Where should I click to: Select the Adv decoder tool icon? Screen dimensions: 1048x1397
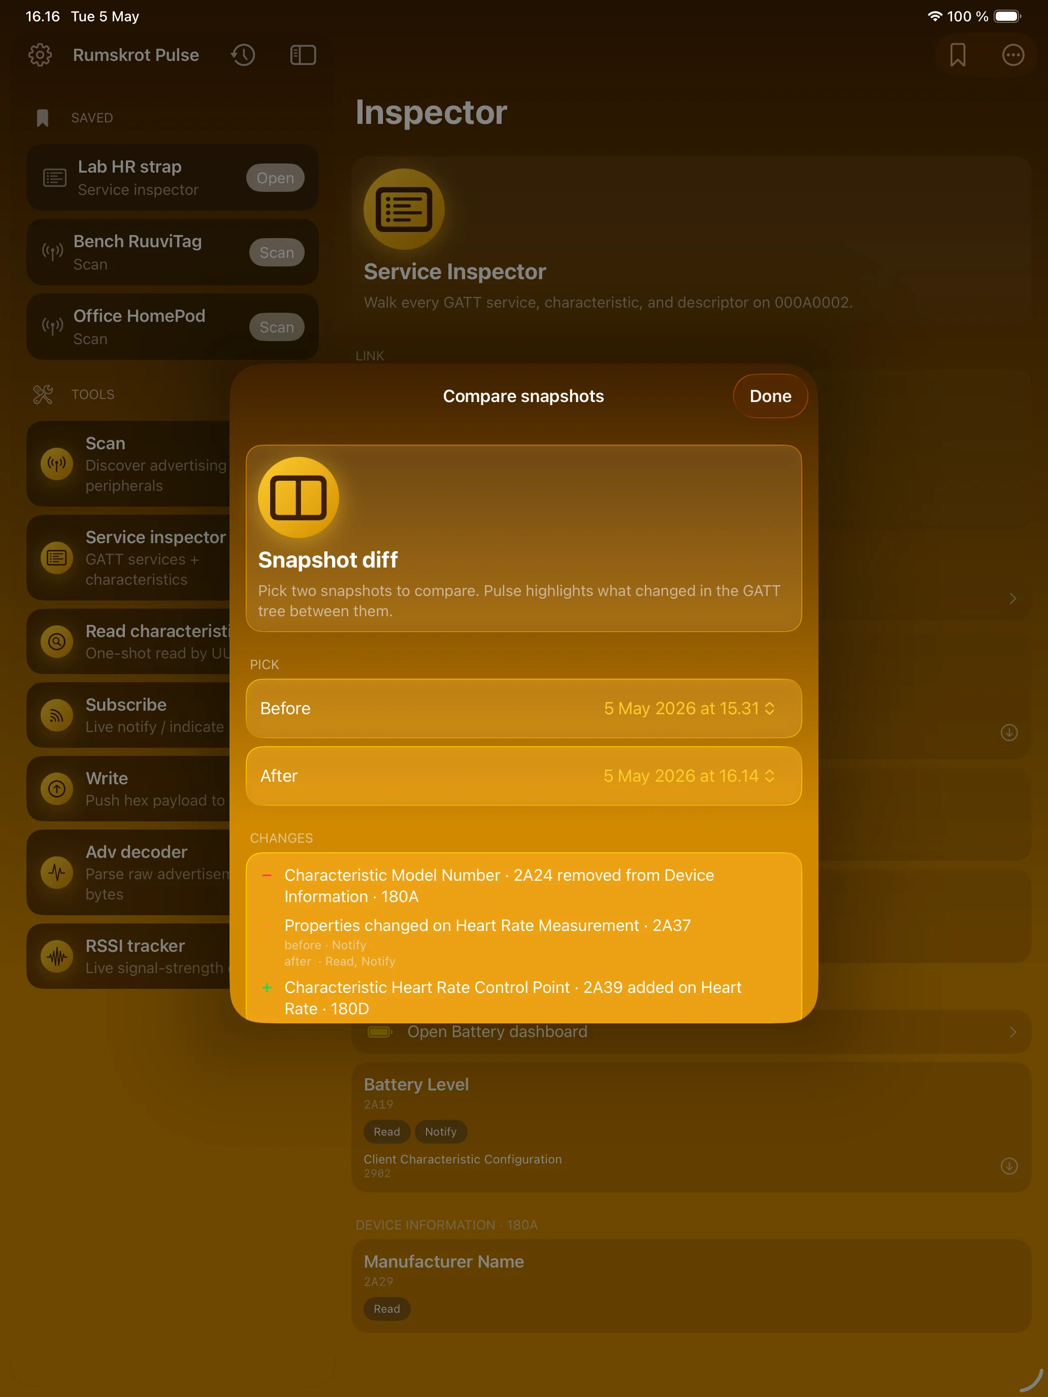[x=57, y=873]
